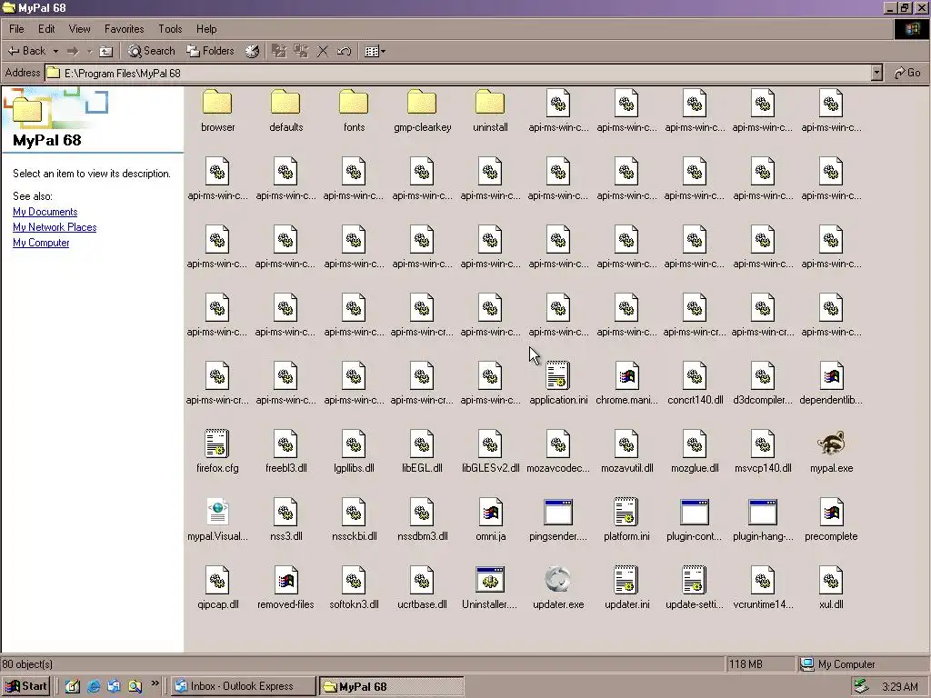Click the Delete toolbar icon
The height and width of the screenshot is (698, 931).
pyautogui.click(x=323, y=51)
